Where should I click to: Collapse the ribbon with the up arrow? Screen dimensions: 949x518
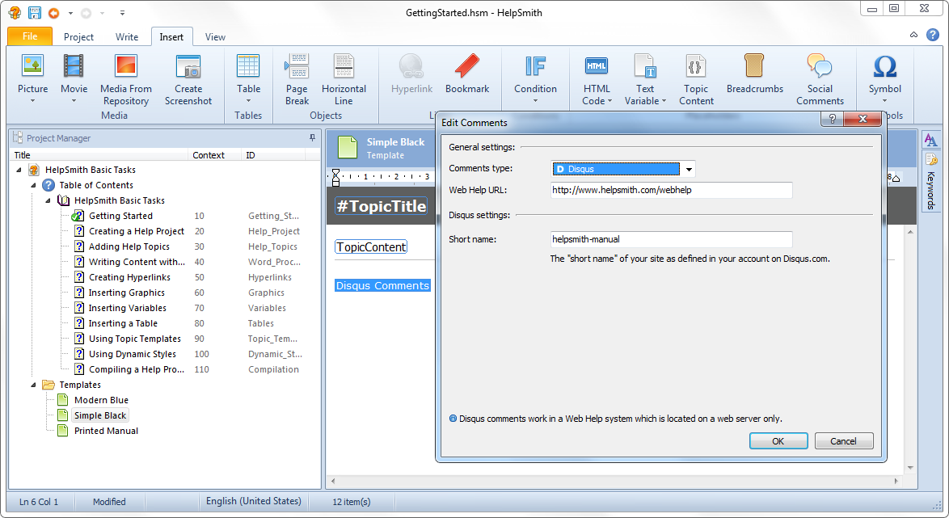coord(914,35)
